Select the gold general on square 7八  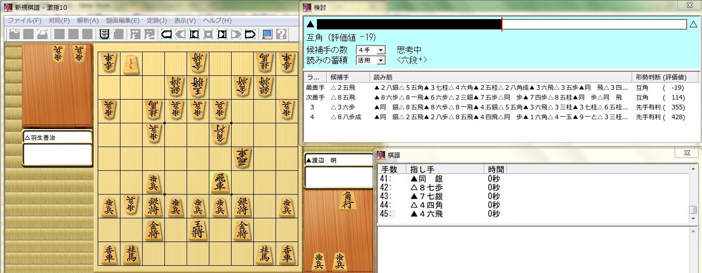click(154, 231)
